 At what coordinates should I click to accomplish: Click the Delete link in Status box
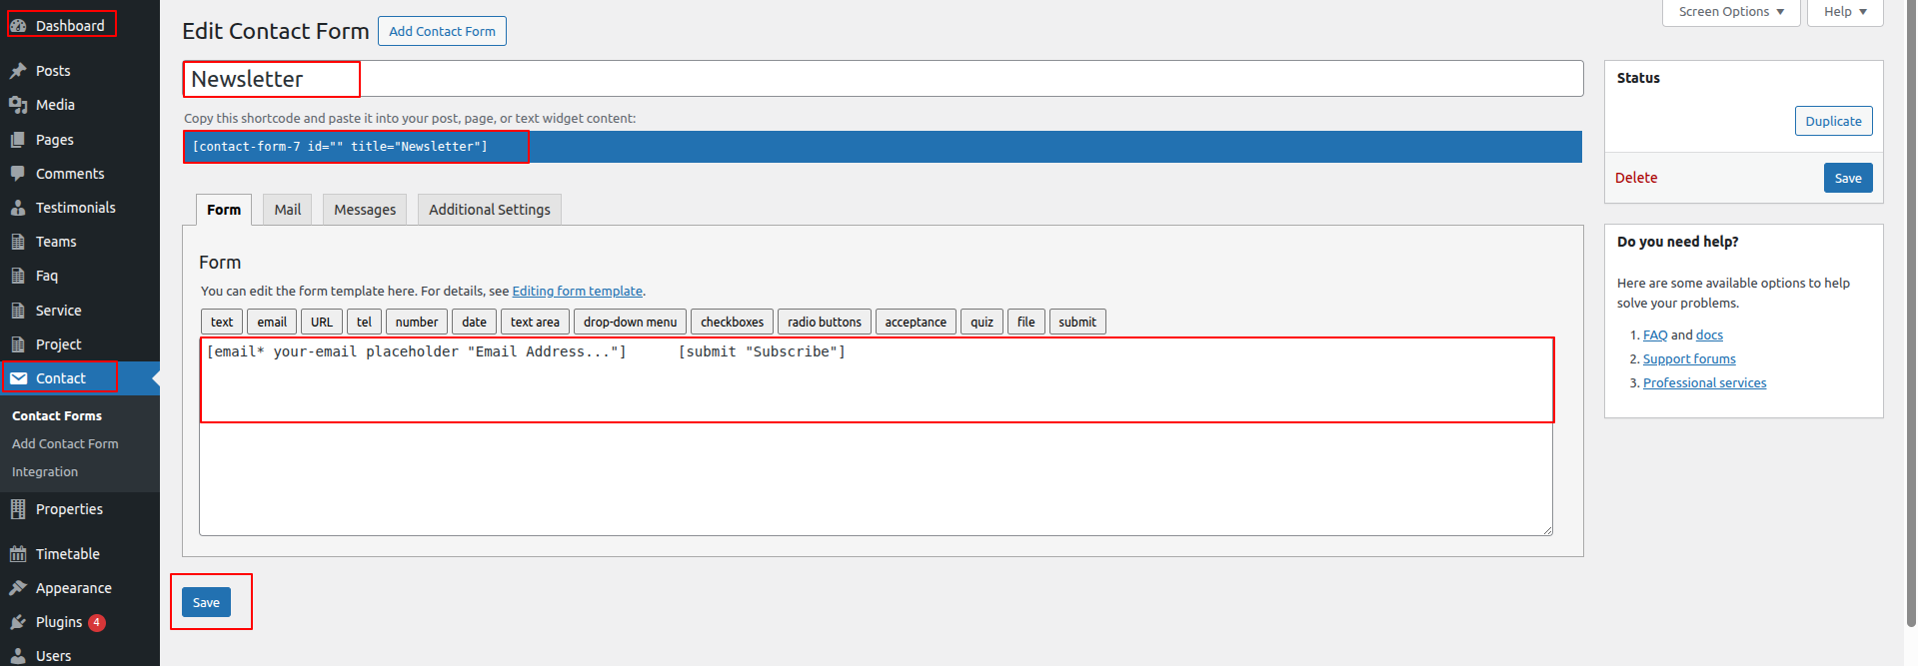[x=1636, y=178]
